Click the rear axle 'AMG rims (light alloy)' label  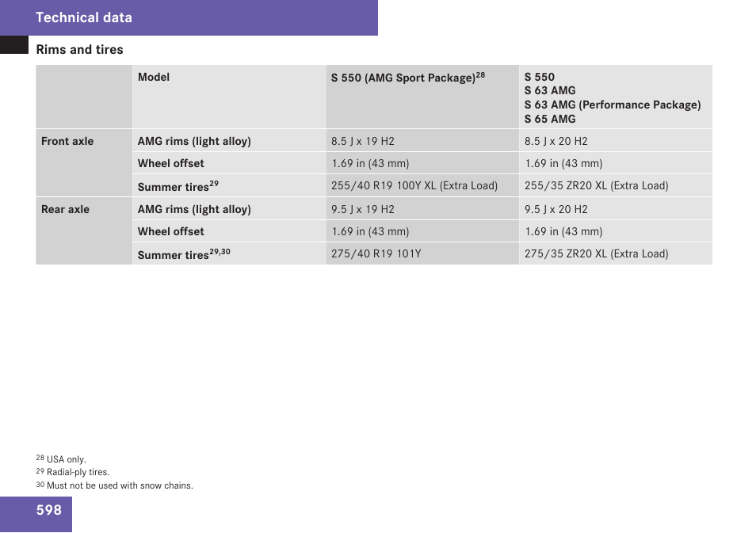click(x=194, y=209)
